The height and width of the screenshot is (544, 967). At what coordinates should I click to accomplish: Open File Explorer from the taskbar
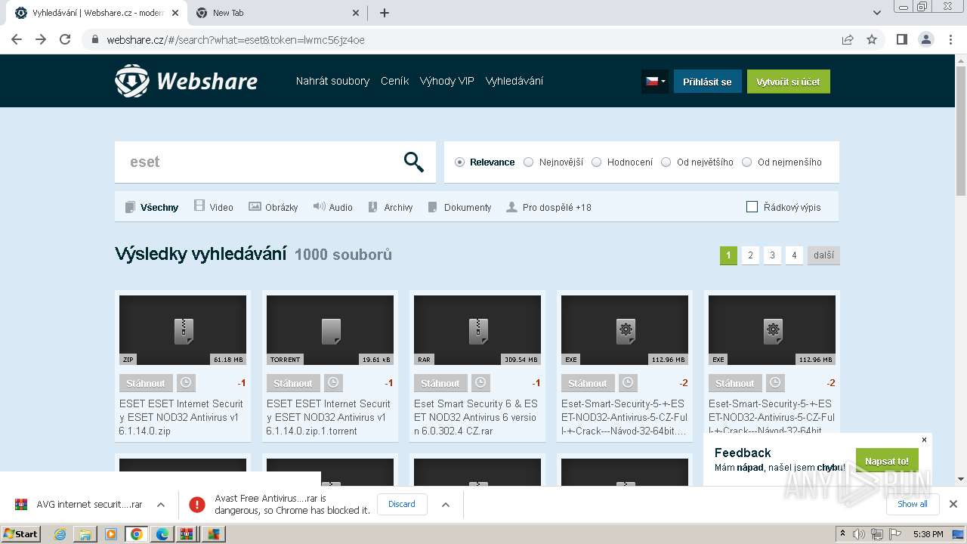coord(85,534)
